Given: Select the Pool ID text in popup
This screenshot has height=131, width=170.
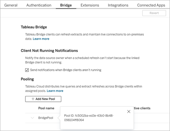Looking at the screenshot, I should 89,118.
